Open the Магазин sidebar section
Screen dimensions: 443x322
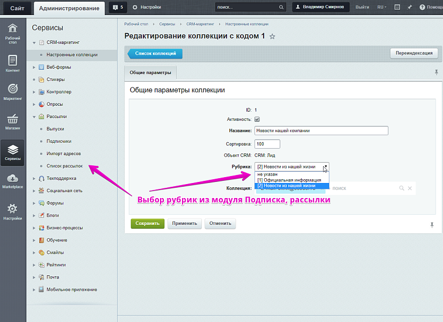click(13, 122)
